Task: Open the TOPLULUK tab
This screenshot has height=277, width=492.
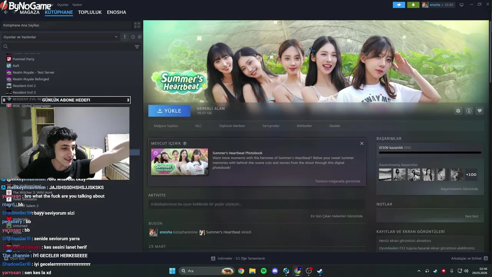Action: [x=90, y=12]
